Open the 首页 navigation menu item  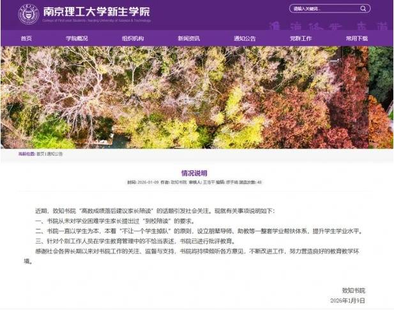[x=26, y=38]
